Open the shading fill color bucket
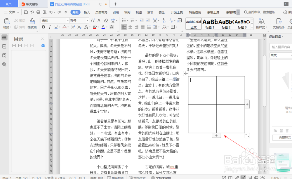 pyautogui.click(x=164, y=27)
